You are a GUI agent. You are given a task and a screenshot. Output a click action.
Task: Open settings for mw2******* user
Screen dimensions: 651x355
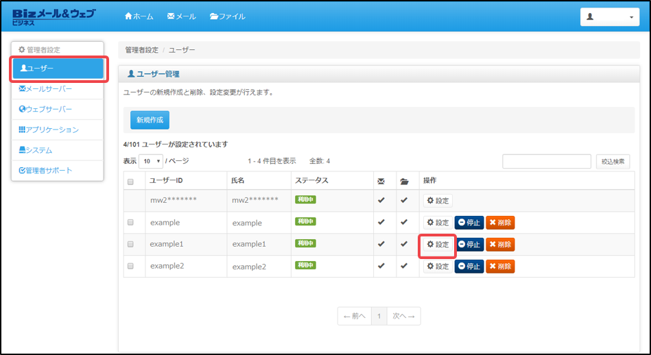pos(438,201)
